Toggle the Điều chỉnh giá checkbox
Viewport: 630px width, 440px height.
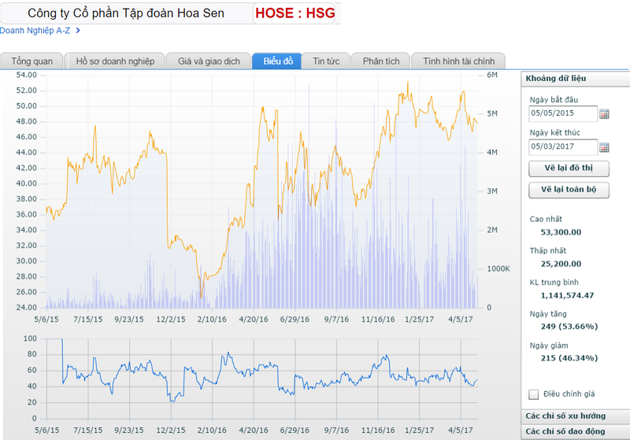coord(534,394)
